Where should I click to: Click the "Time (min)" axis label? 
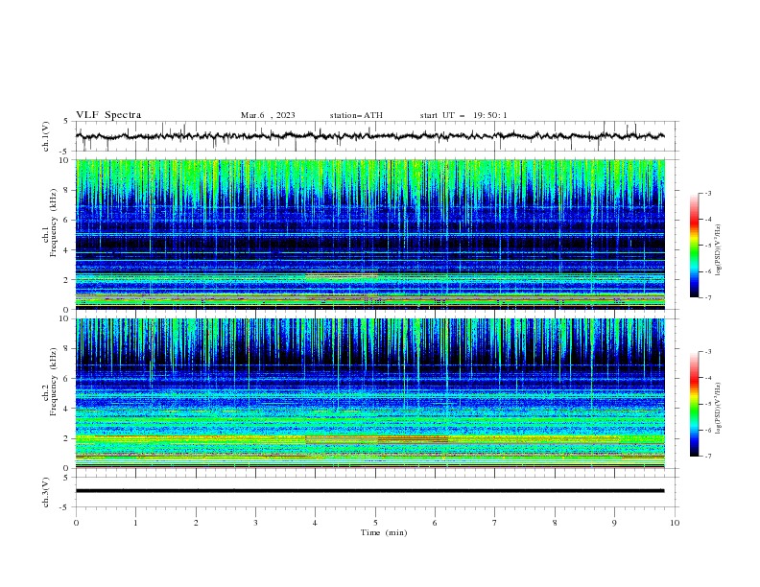[x=384, y=532]
